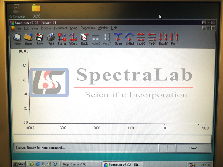
Task: Open the Format toolbar tool
Action: point(62,39)
